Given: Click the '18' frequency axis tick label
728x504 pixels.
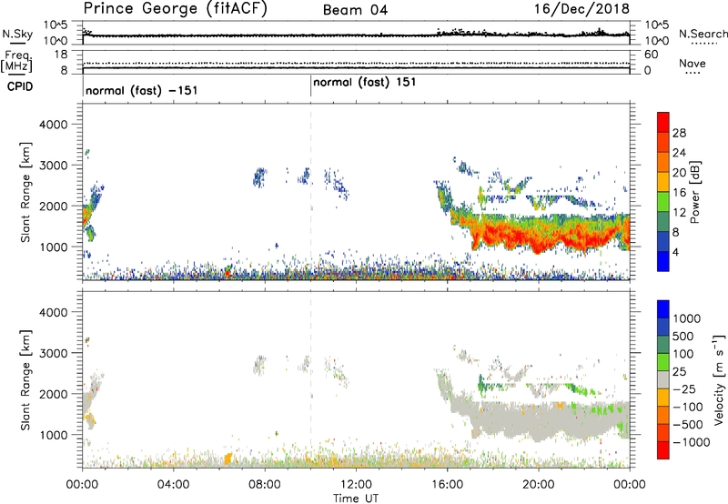Looking at the screenshot, I should [61, 55].
